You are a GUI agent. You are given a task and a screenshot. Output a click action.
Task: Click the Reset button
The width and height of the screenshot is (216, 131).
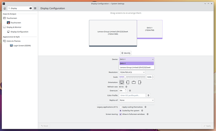point(44,126)
